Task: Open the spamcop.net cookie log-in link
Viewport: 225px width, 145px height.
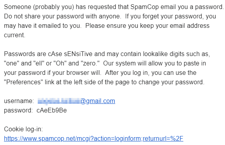Action: (94, 139)
